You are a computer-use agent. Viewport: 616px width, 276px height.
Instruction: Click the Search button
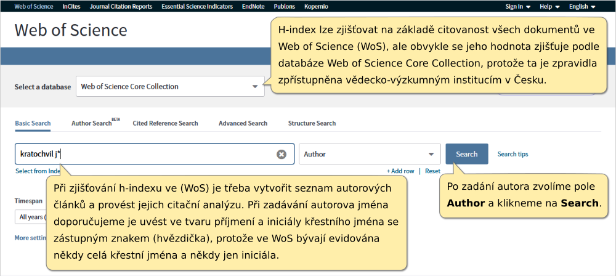tap(467, 154)
